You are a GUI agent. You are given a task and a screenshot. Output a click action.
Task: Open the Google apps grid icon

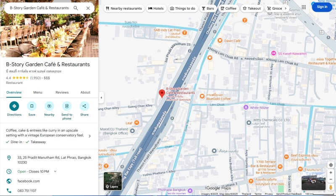(304, 7)
